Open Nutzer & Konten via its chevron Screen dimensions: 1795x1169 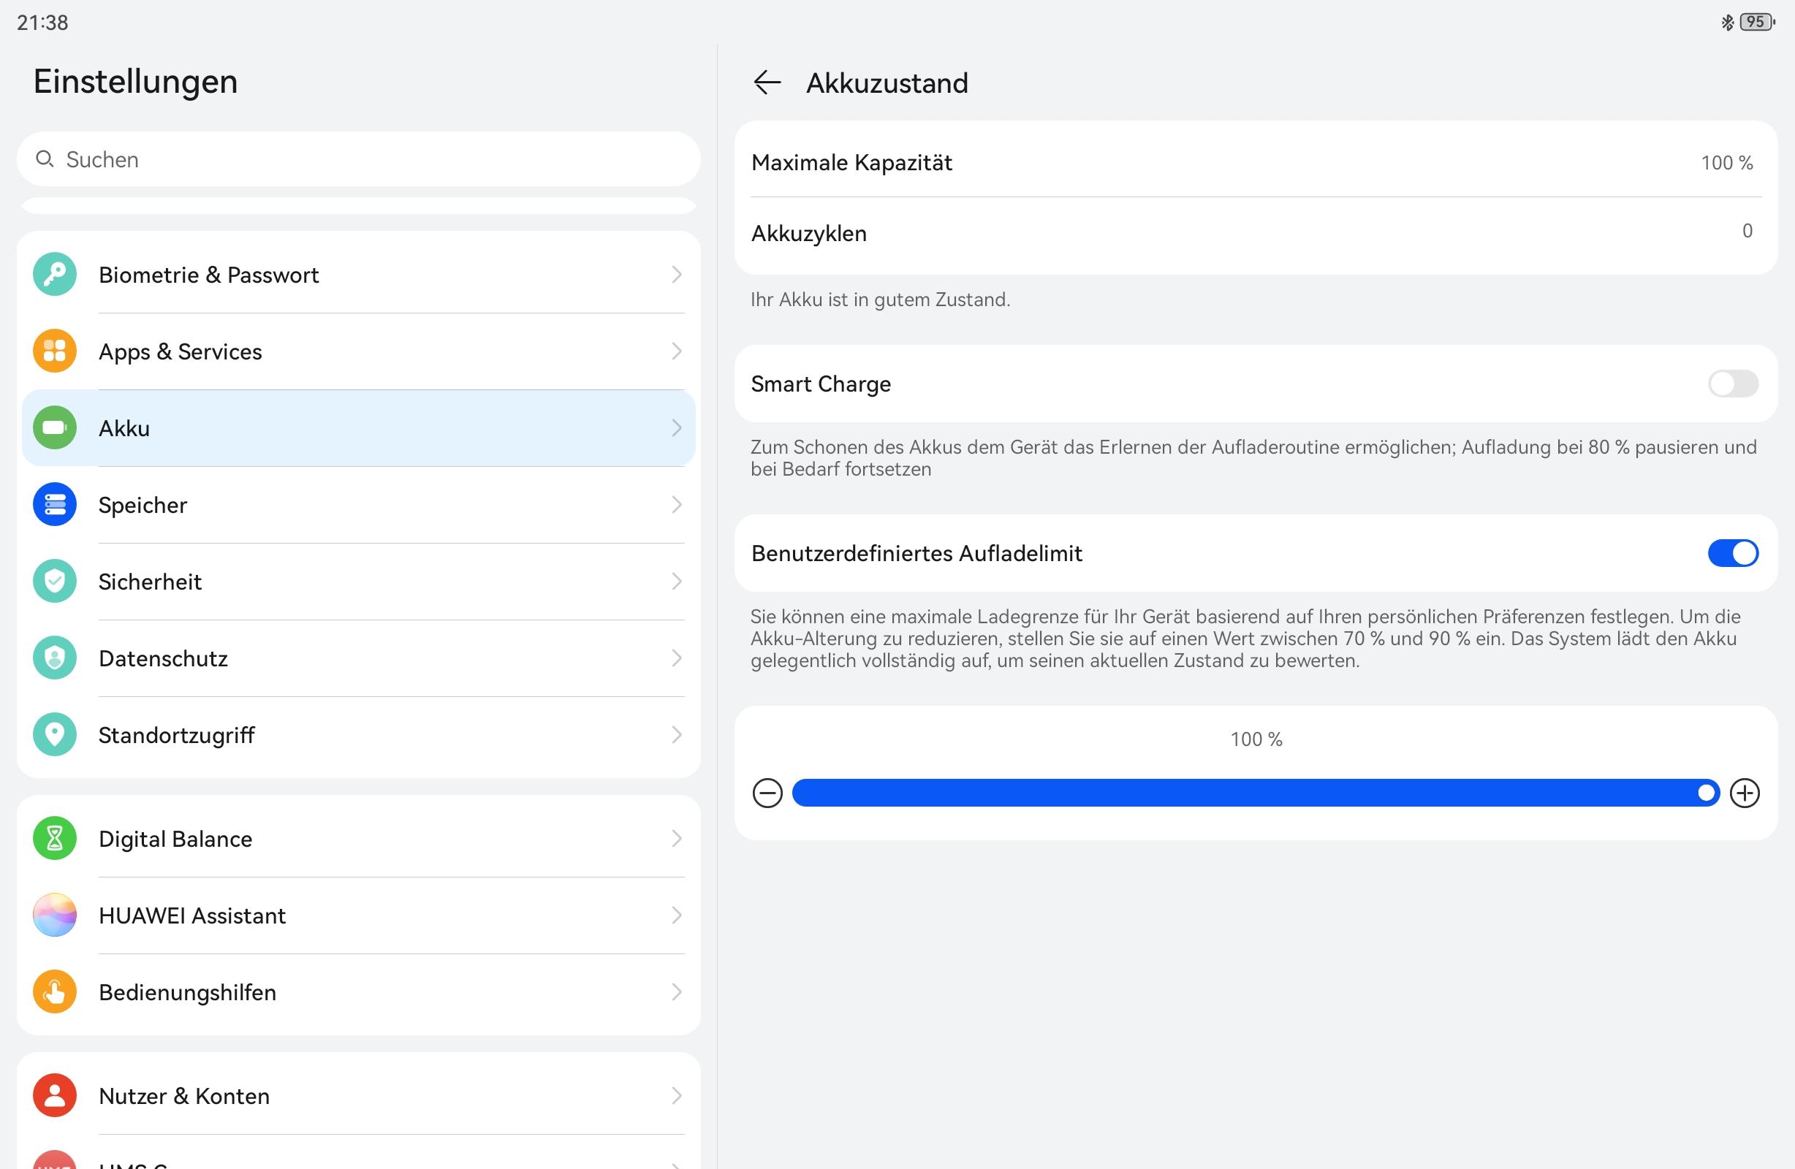click(x=676, y=1096)
